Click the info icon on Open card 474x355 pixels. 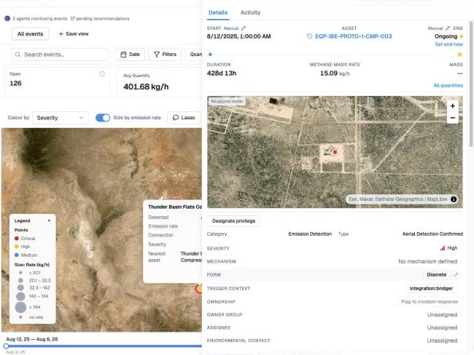point(102,74)
